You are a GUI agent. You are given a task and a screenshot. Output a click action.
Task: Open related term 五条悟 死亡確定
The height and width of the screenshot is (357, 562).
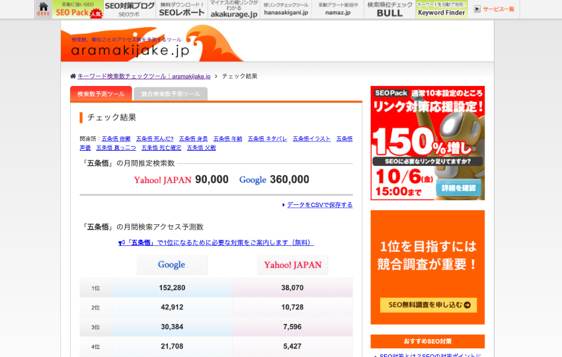click(x=161, y=147)
